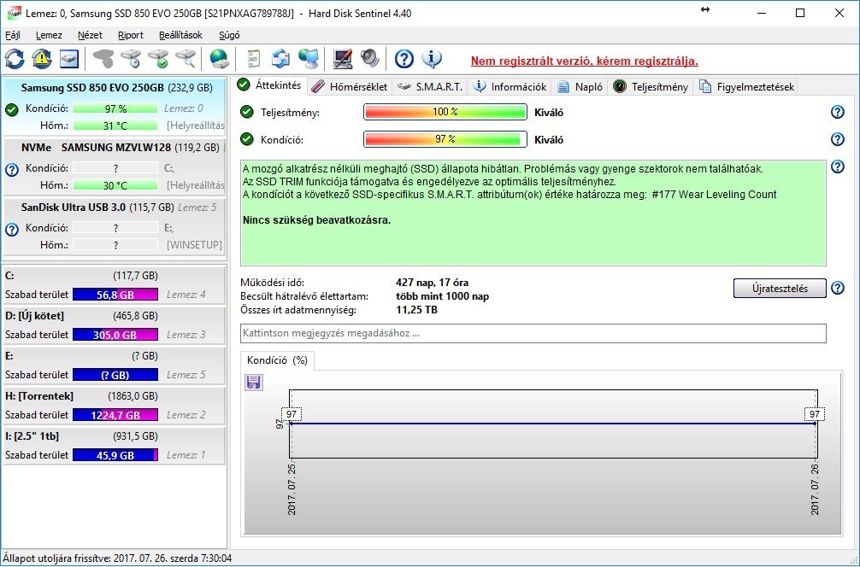This screenshot has height=567, width=860.
Task: Click the help icon next to Újratesztelés
Action: click(838, 288)
